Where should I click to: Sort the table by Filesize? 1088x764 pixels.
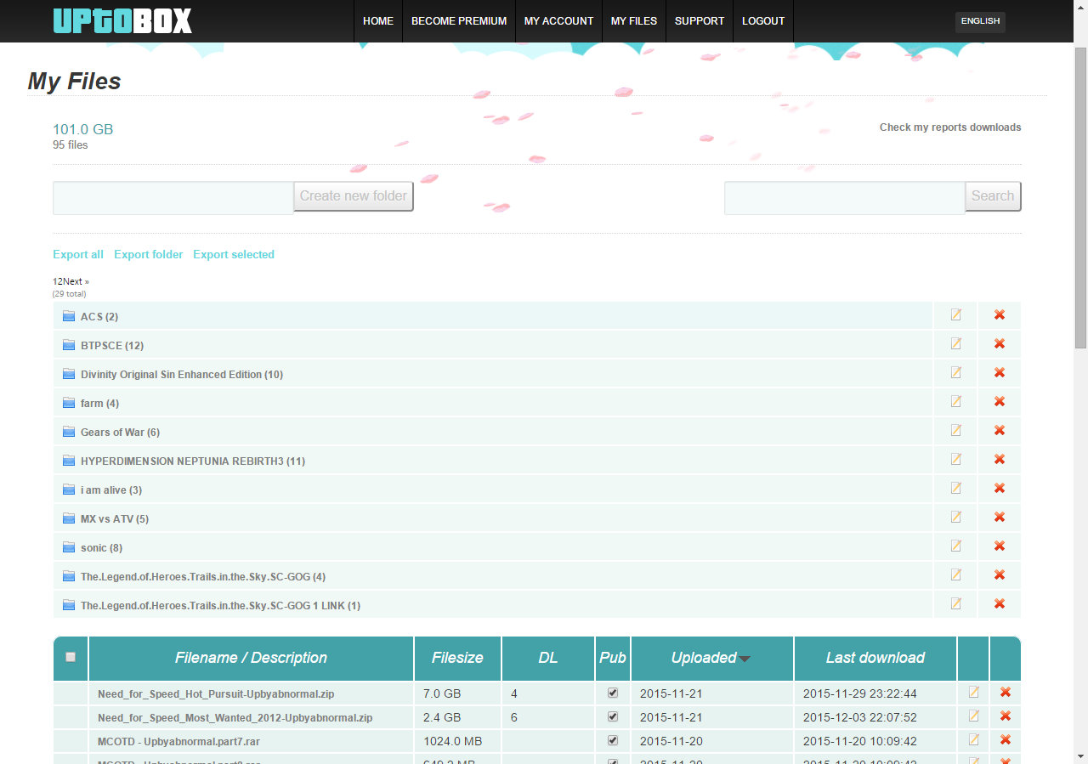[x=457, y=658]
